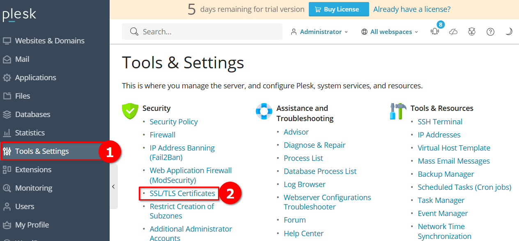Go to Extensions in the sidebar
Viewport: 519px width, 241px height.
(x=33, y=169)
